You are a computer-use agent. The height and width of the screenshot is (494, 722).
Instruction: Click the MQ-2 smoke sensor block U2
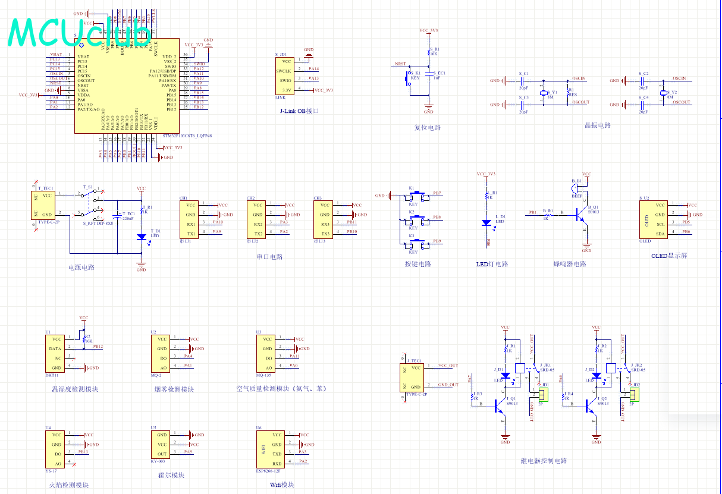pos(161,353)
